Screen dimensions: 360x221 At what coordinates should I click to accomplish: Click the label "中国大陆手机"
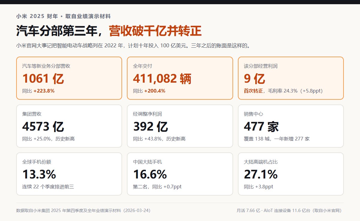148,162
